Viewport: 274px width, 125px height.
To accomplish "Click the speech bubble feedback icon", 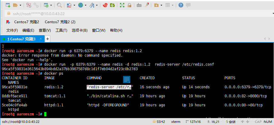I will (188, 5).
